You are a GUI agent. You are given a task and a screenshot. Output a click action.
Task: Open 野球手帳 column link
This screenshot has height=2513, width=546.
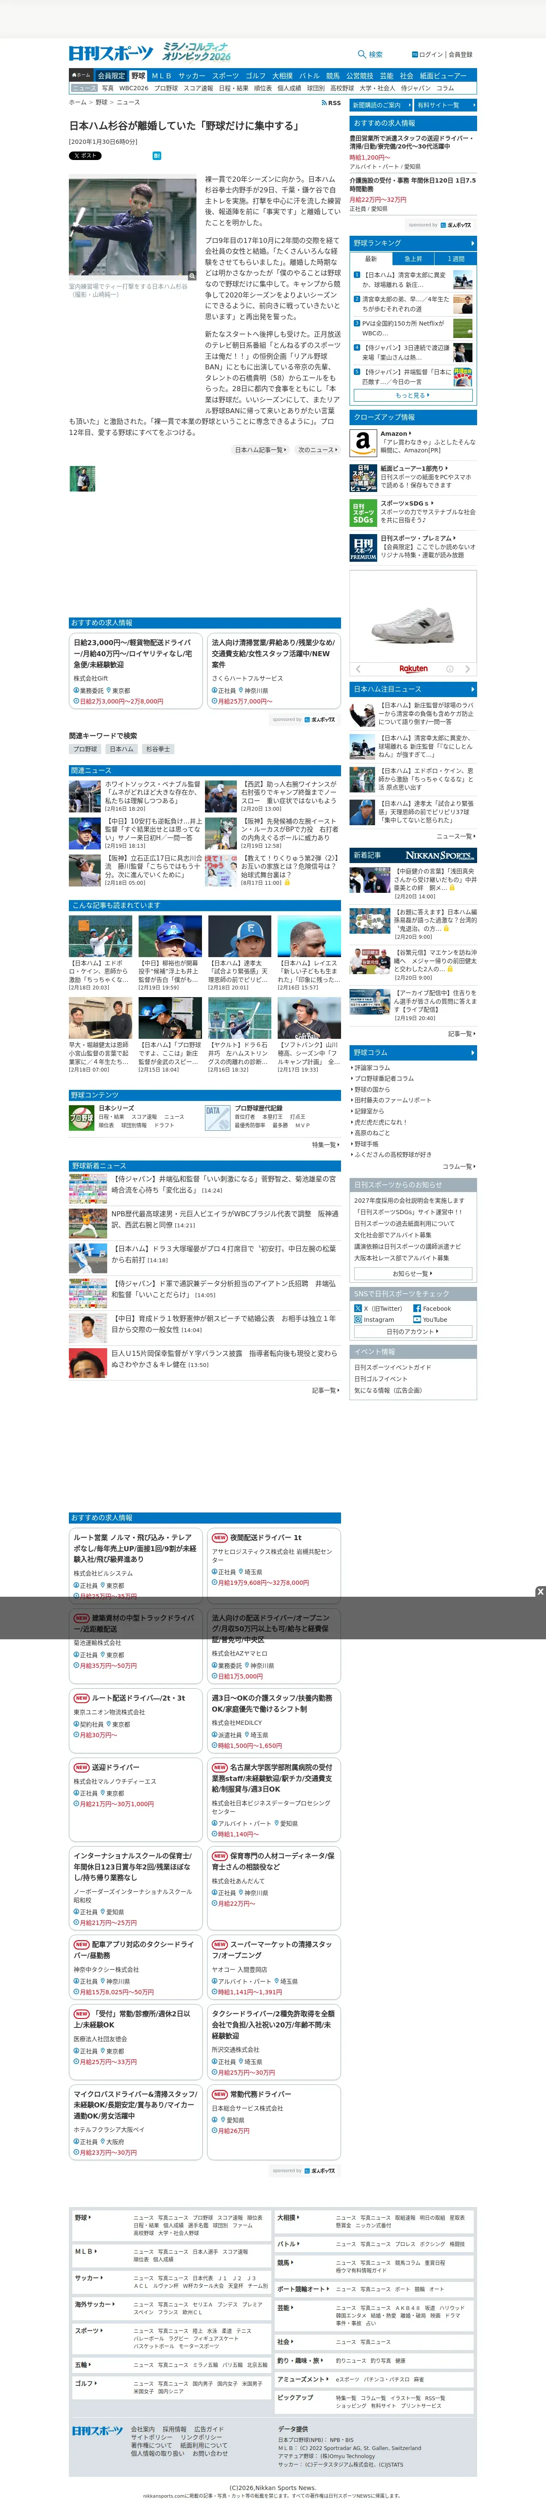366,1144
